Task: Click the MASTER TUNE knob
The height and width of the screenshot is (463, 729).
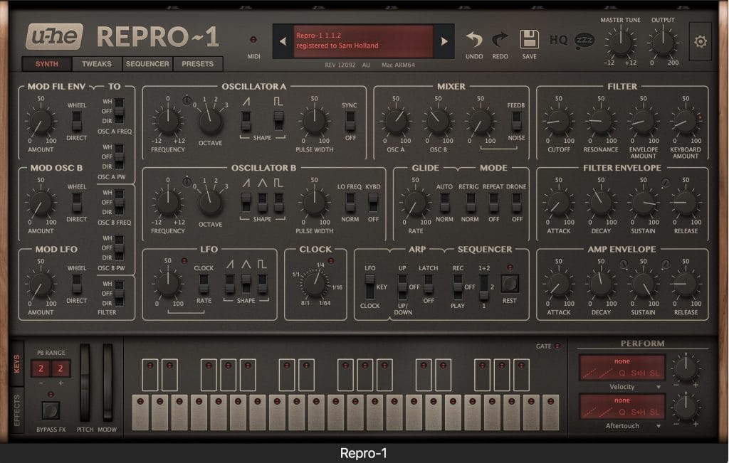Action: [x=621, y=43]
